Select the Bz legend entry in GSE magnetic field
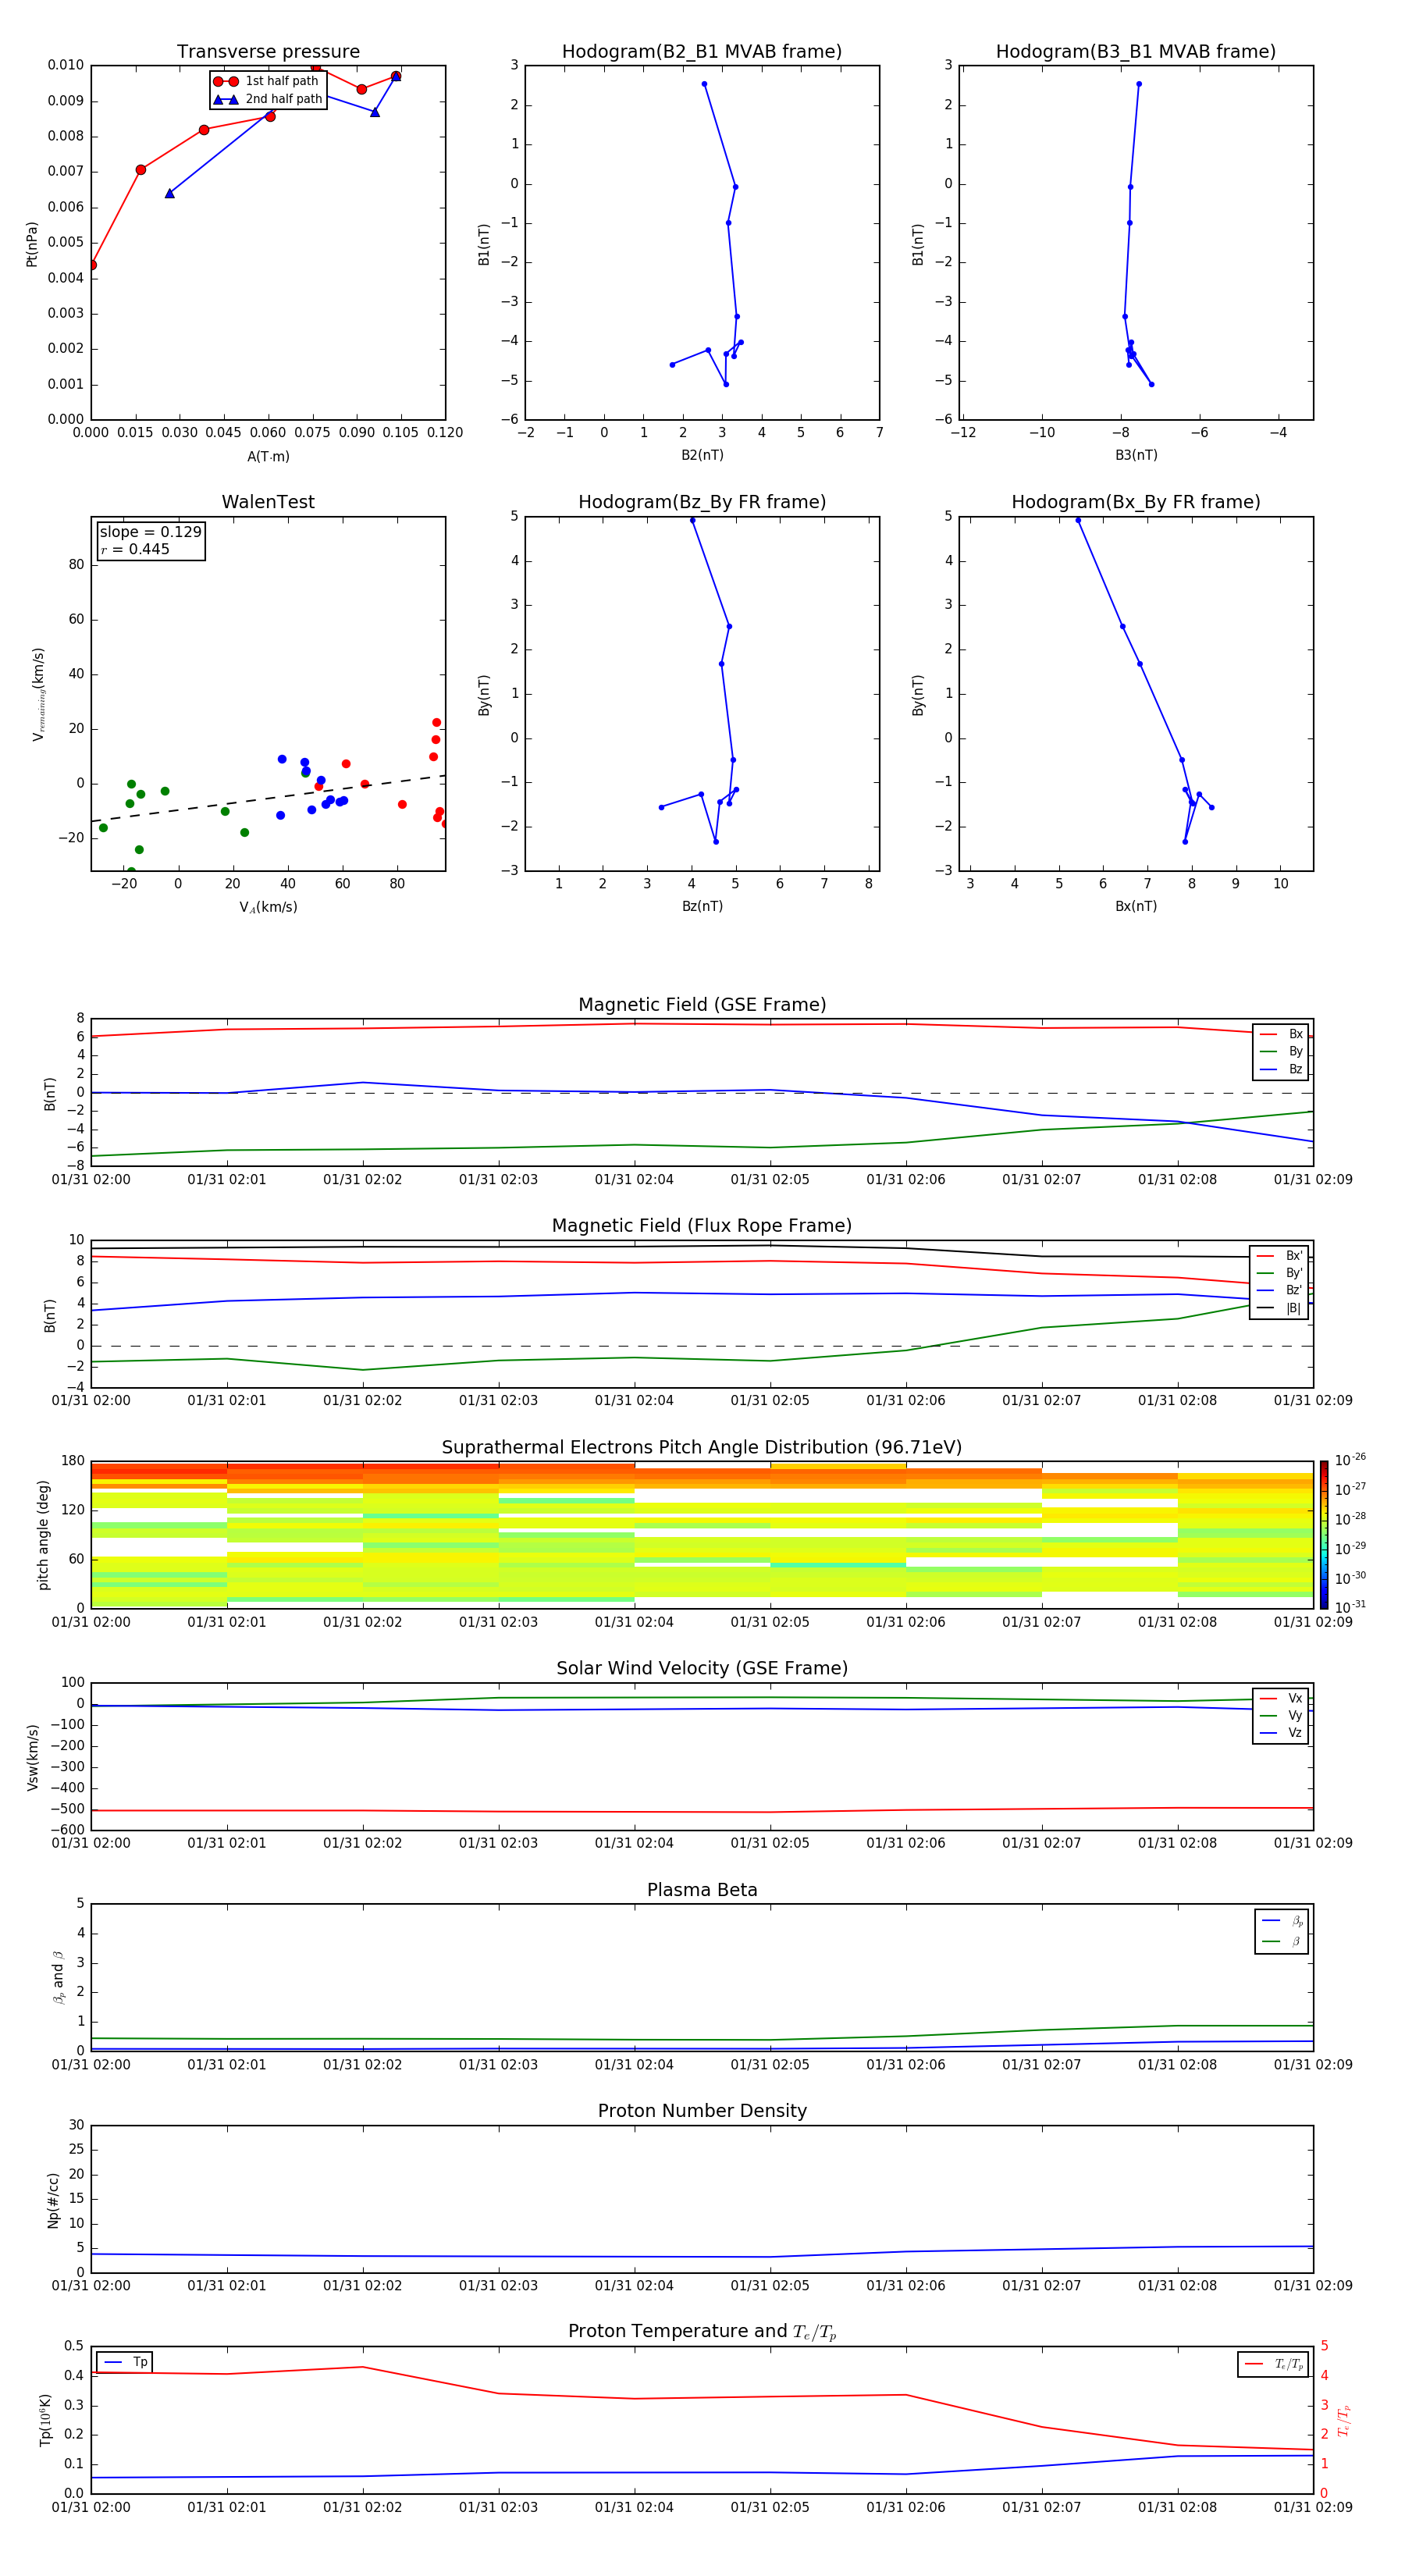This screenshot has height=2576, width=1405. click(x=1281, y=1069)
